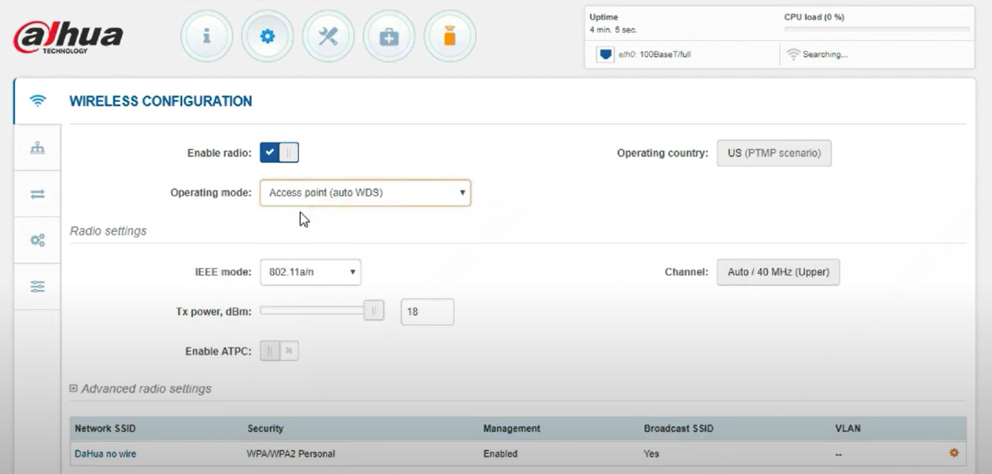
Task: Click the VLAN column header
Action: pos(848,429)
